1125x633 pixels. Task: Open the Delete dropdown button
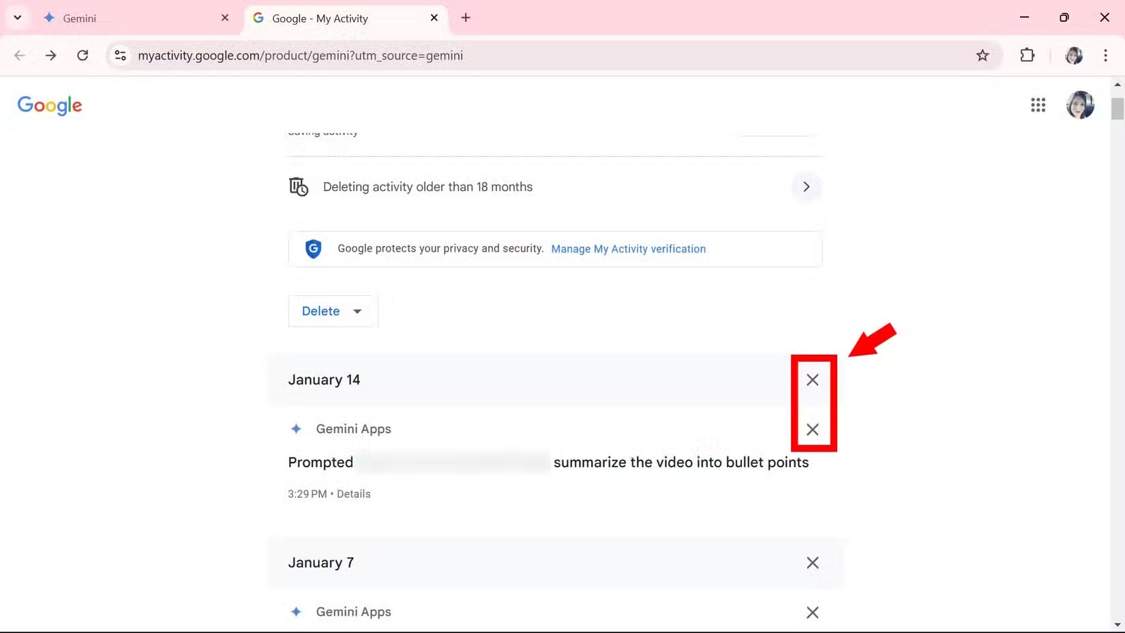tap(333, 311)
